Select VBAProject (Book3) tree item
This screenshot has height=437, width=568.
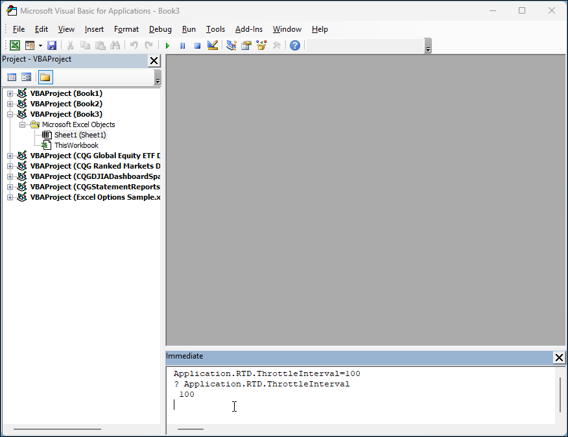click(66, 114)
